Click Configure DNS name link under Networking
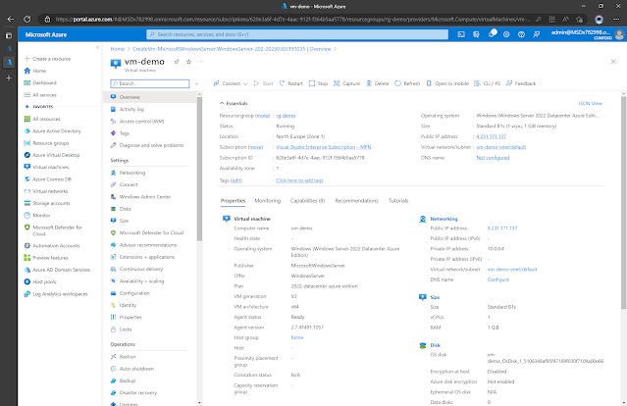Viewport: 627px width, 406px height. point(497,279)
